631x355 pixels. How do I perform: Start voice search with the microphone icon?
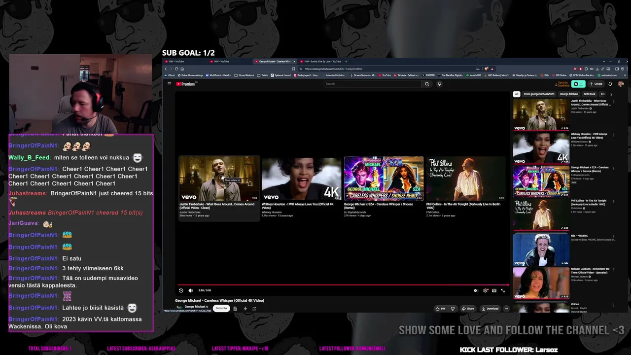439,84
